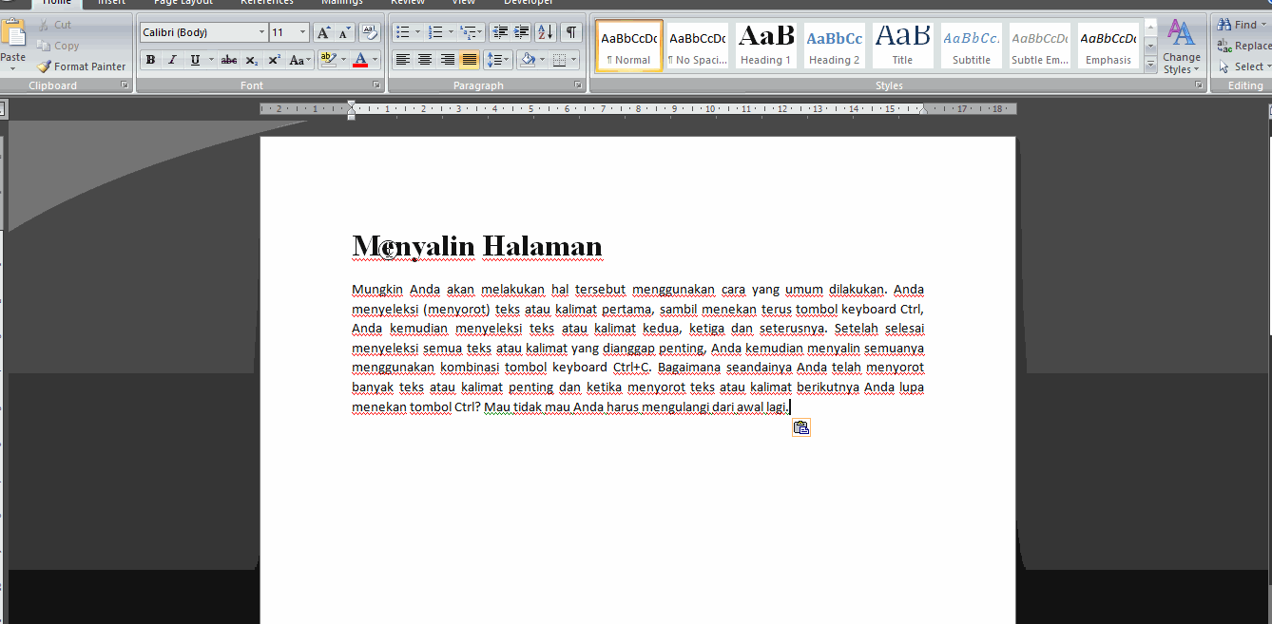The image size is (1272, 624).
Task: Click the Clear Formatting eraser icon
Action: [x=369, y=33]
